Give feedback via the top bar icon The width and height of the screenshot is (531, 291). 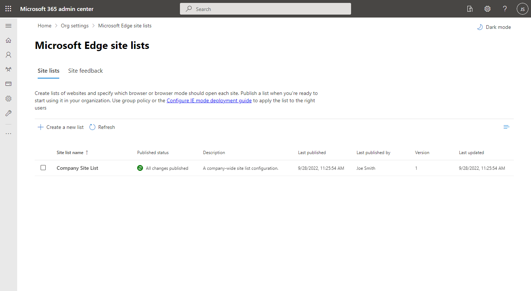coord(470,8)
